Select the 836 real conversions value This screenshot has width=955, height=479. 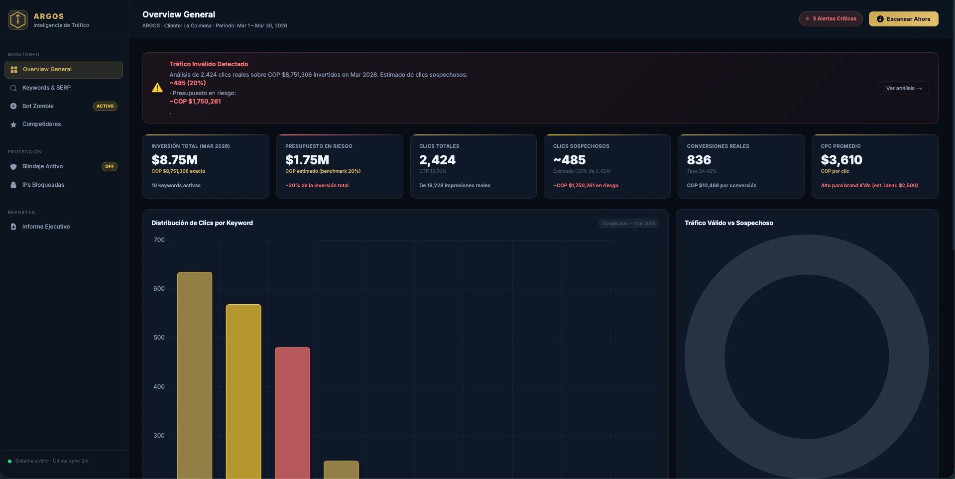pyautogui.click(x=699, y=160)
